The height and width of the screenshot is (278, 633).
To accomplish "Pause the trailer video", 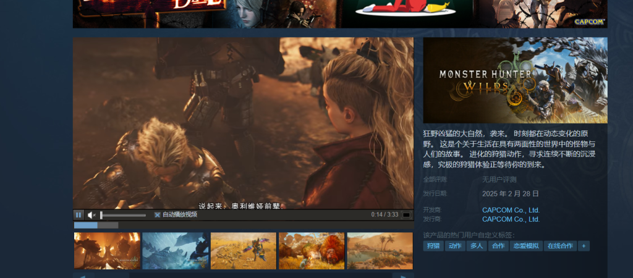I will [x=79, y=215].
